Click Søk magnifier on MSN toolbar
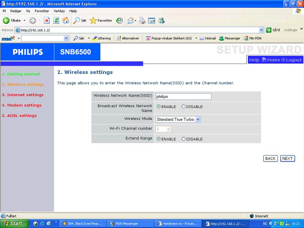Viewport: 304px width, 228px height. (x=79, y=39)
